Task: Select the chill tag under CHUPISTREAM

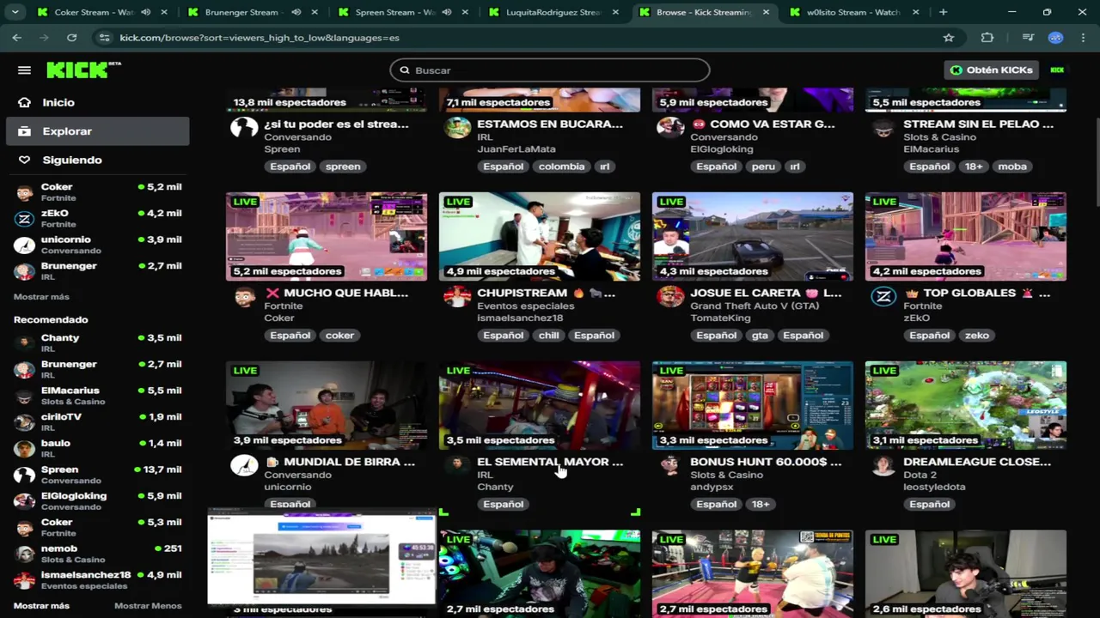Action: (548, 336)
